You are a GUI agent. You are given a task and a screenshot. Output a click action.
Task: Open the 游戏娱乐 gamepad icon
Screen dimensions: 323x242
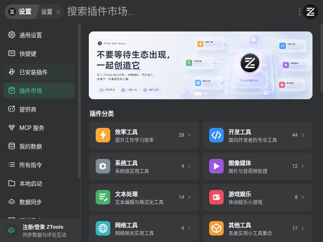tap(216, 197)
